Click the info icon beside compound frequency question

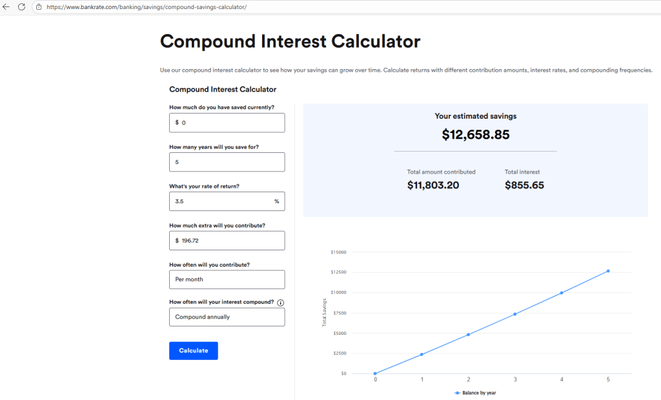pos(281,303)
